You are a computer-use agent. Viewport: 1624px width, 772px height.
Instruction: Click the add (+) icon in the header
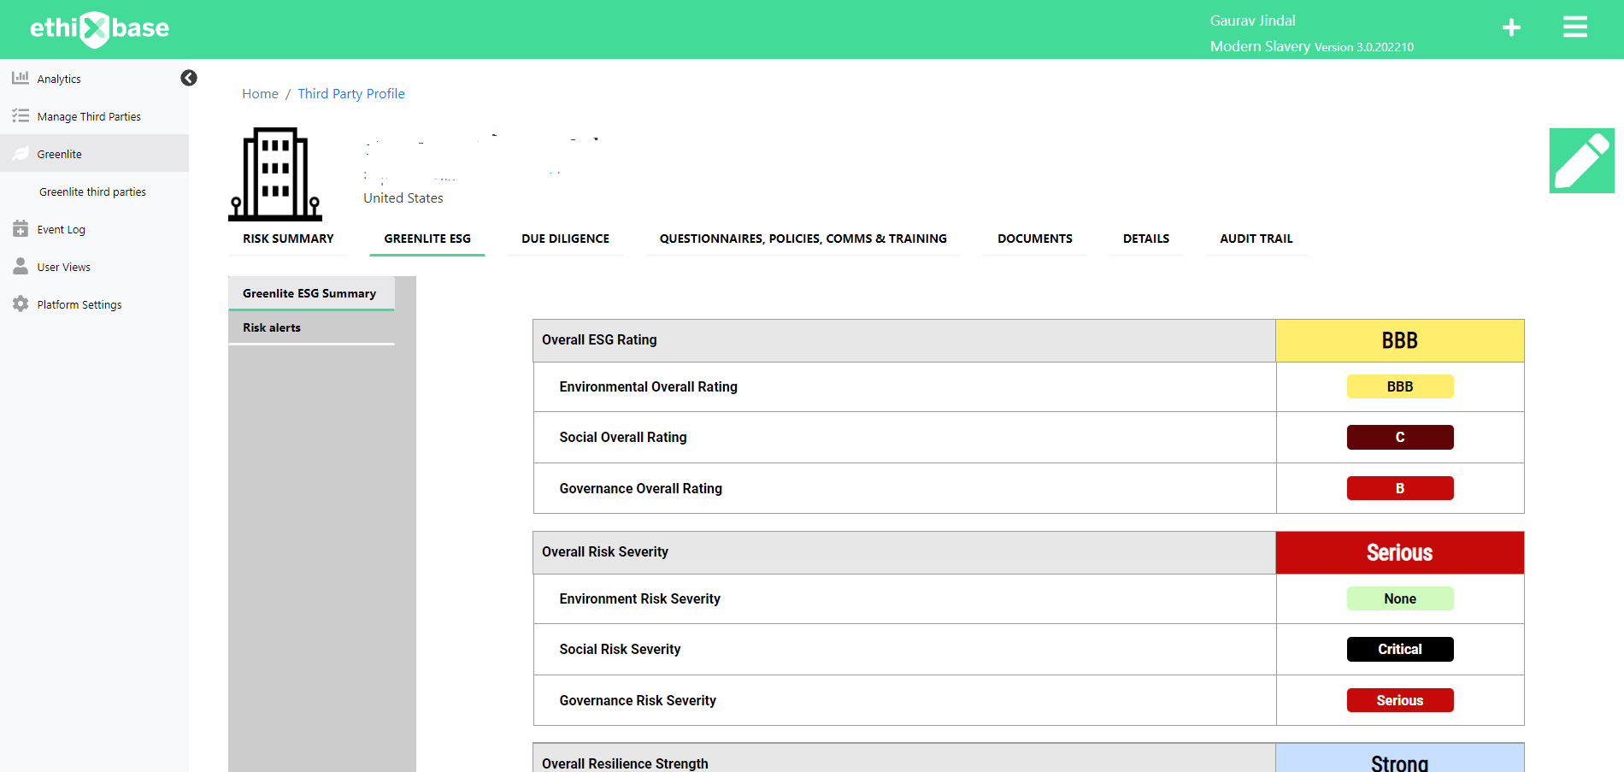click(x=1511, y=27)
